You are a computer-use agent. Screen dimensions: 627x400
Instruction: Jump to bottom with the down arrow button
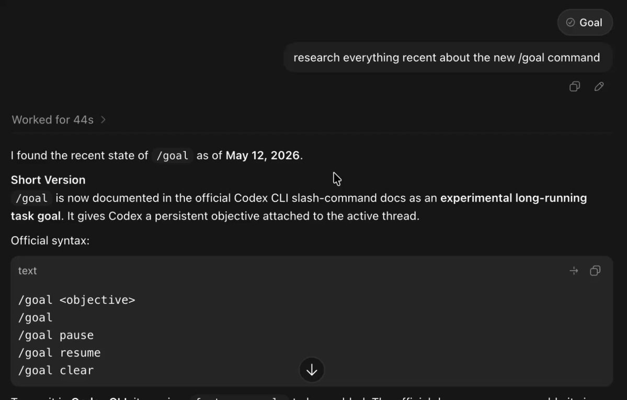click(x=312, y=370)
